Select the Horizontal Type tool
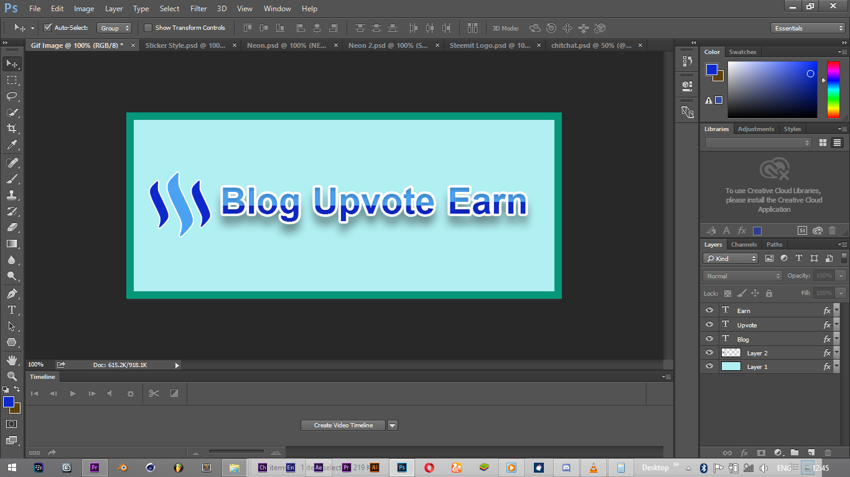 [12, 310]
